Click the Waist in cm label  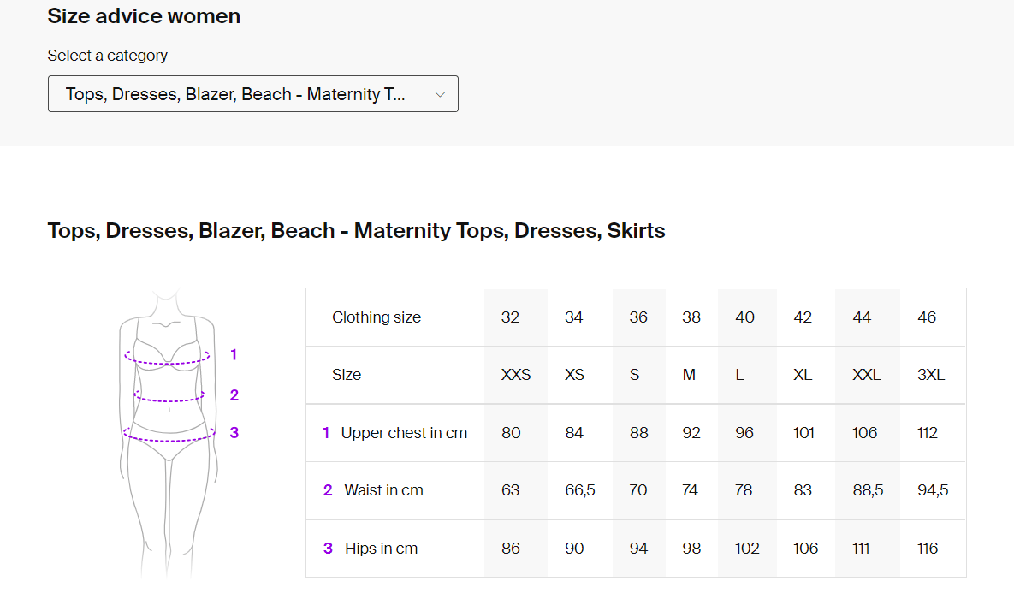[x=383, y=490]
